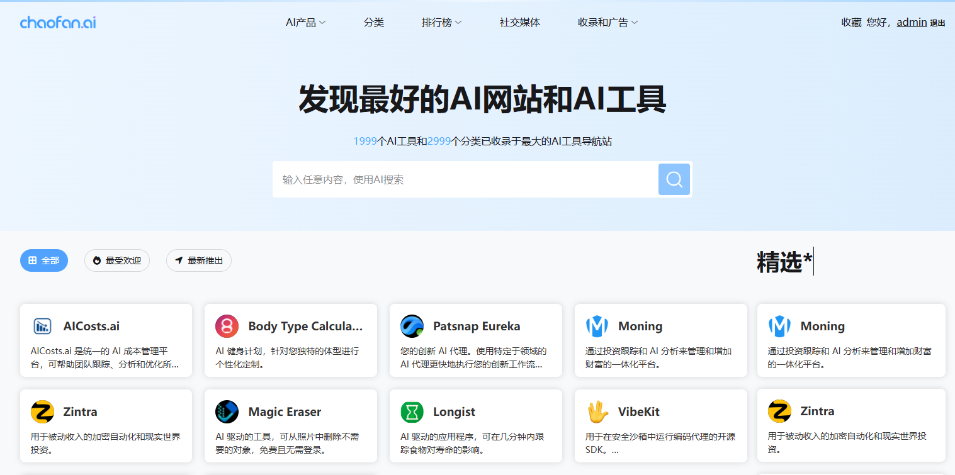Expand the 收录和广告 dropdown menu
Screen dimensions: 955x475
(x=608, y=23)
